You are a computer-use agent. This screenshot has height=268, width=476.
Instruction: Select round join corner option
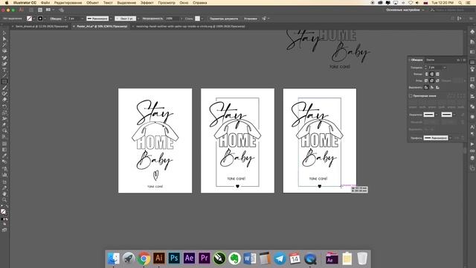point(431,80)
